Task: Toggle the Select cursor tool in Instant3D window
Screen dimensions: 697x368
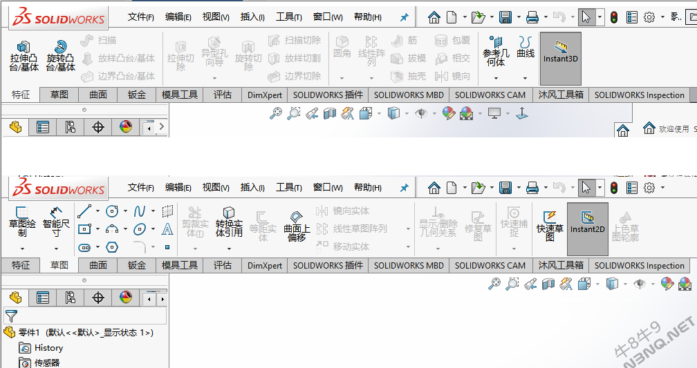Action: 586,17
